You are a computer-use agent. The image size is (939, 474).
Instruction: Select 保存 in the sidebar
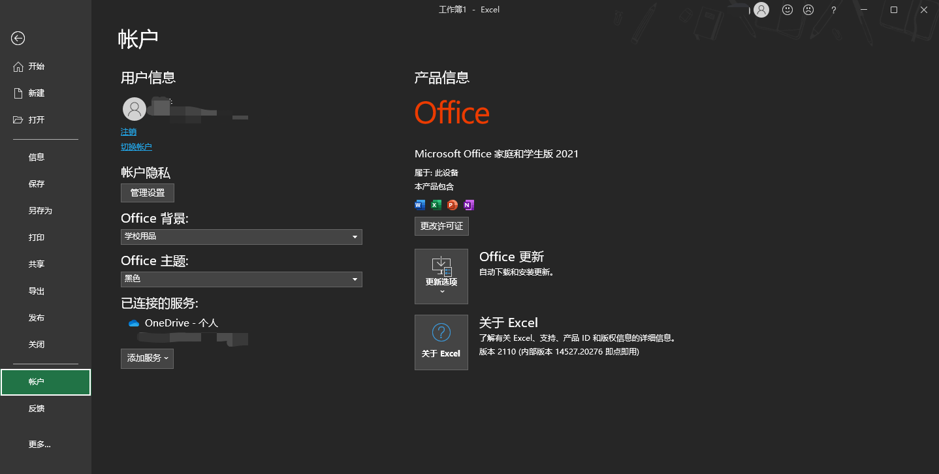click(x=46, y=184)
